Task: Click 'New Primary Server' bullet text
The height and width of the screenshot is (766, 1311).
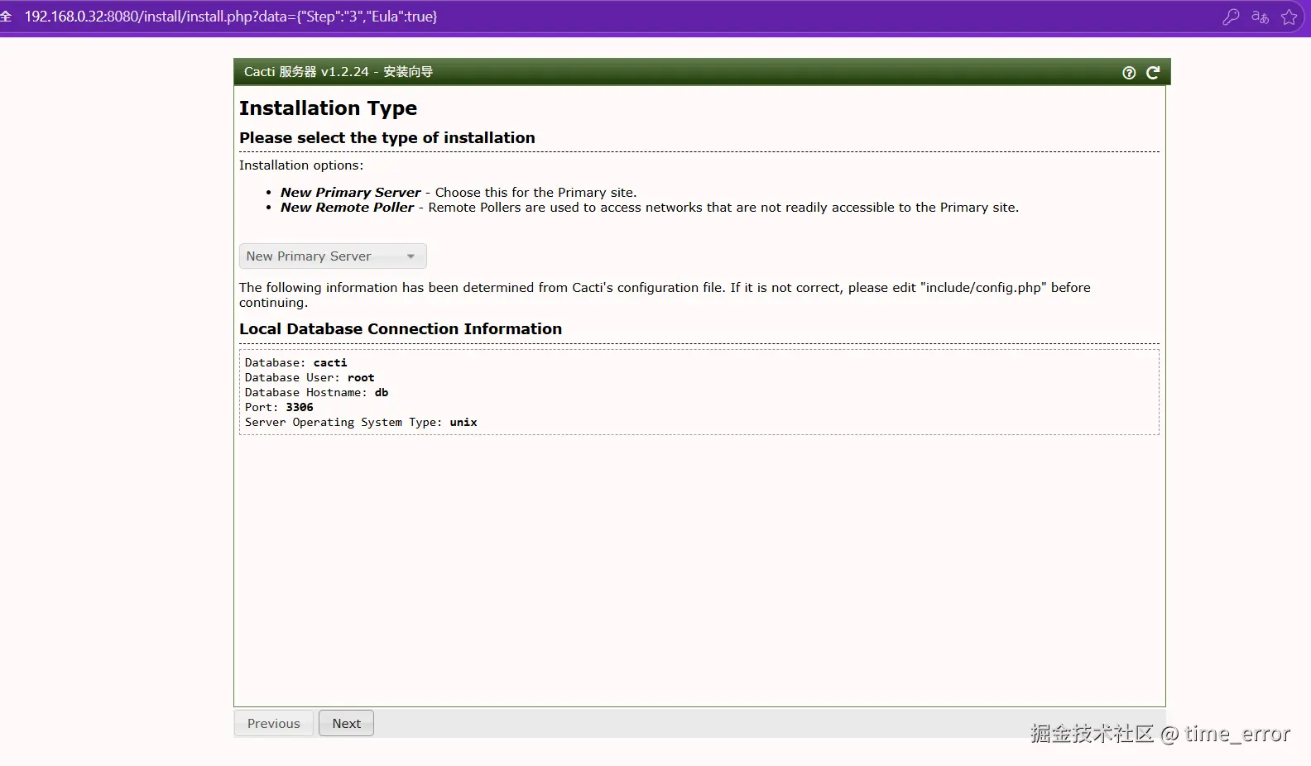Action: pyautogui.click(x=350, y=193)
